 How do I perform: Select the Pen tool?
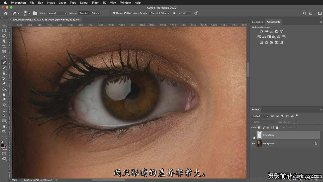click(x=4, y=105)
